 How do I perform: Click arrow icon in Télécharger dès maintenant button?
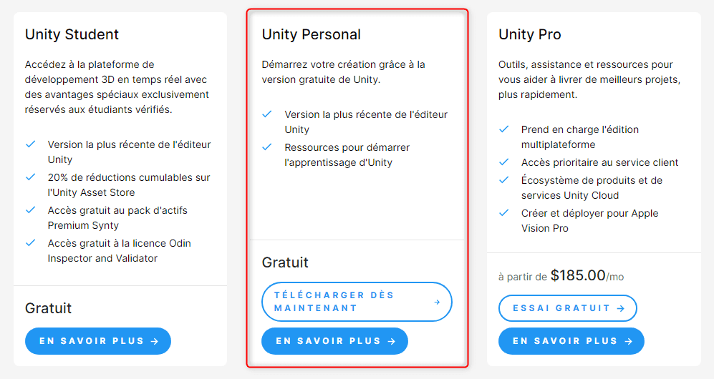click(437, 302)
